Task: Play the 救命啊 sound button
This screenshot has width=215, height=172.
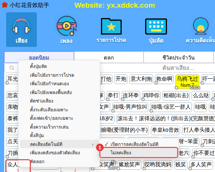Action: pyautogui.click(x=164, y=79)
